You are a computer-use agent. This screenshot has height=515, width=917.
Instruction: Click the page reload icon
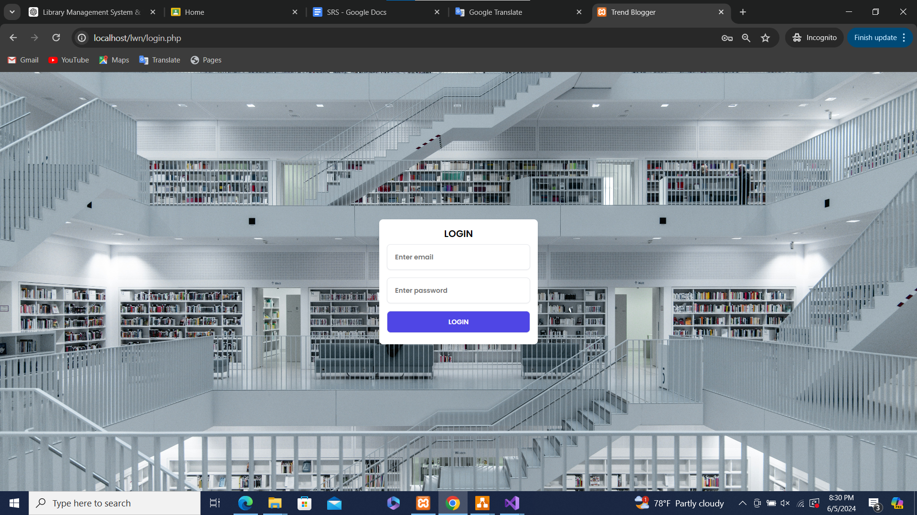tap(56, 38)
